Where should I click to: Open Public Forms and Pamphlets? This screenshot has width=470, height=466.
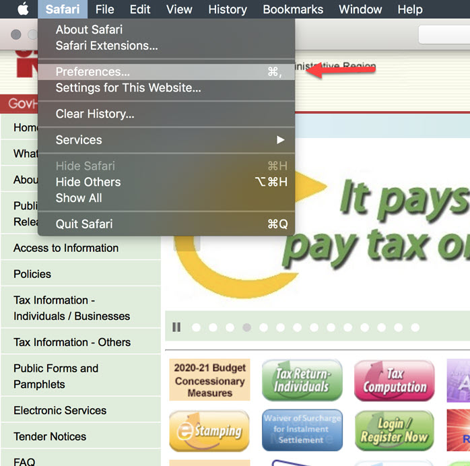point(81,376)
